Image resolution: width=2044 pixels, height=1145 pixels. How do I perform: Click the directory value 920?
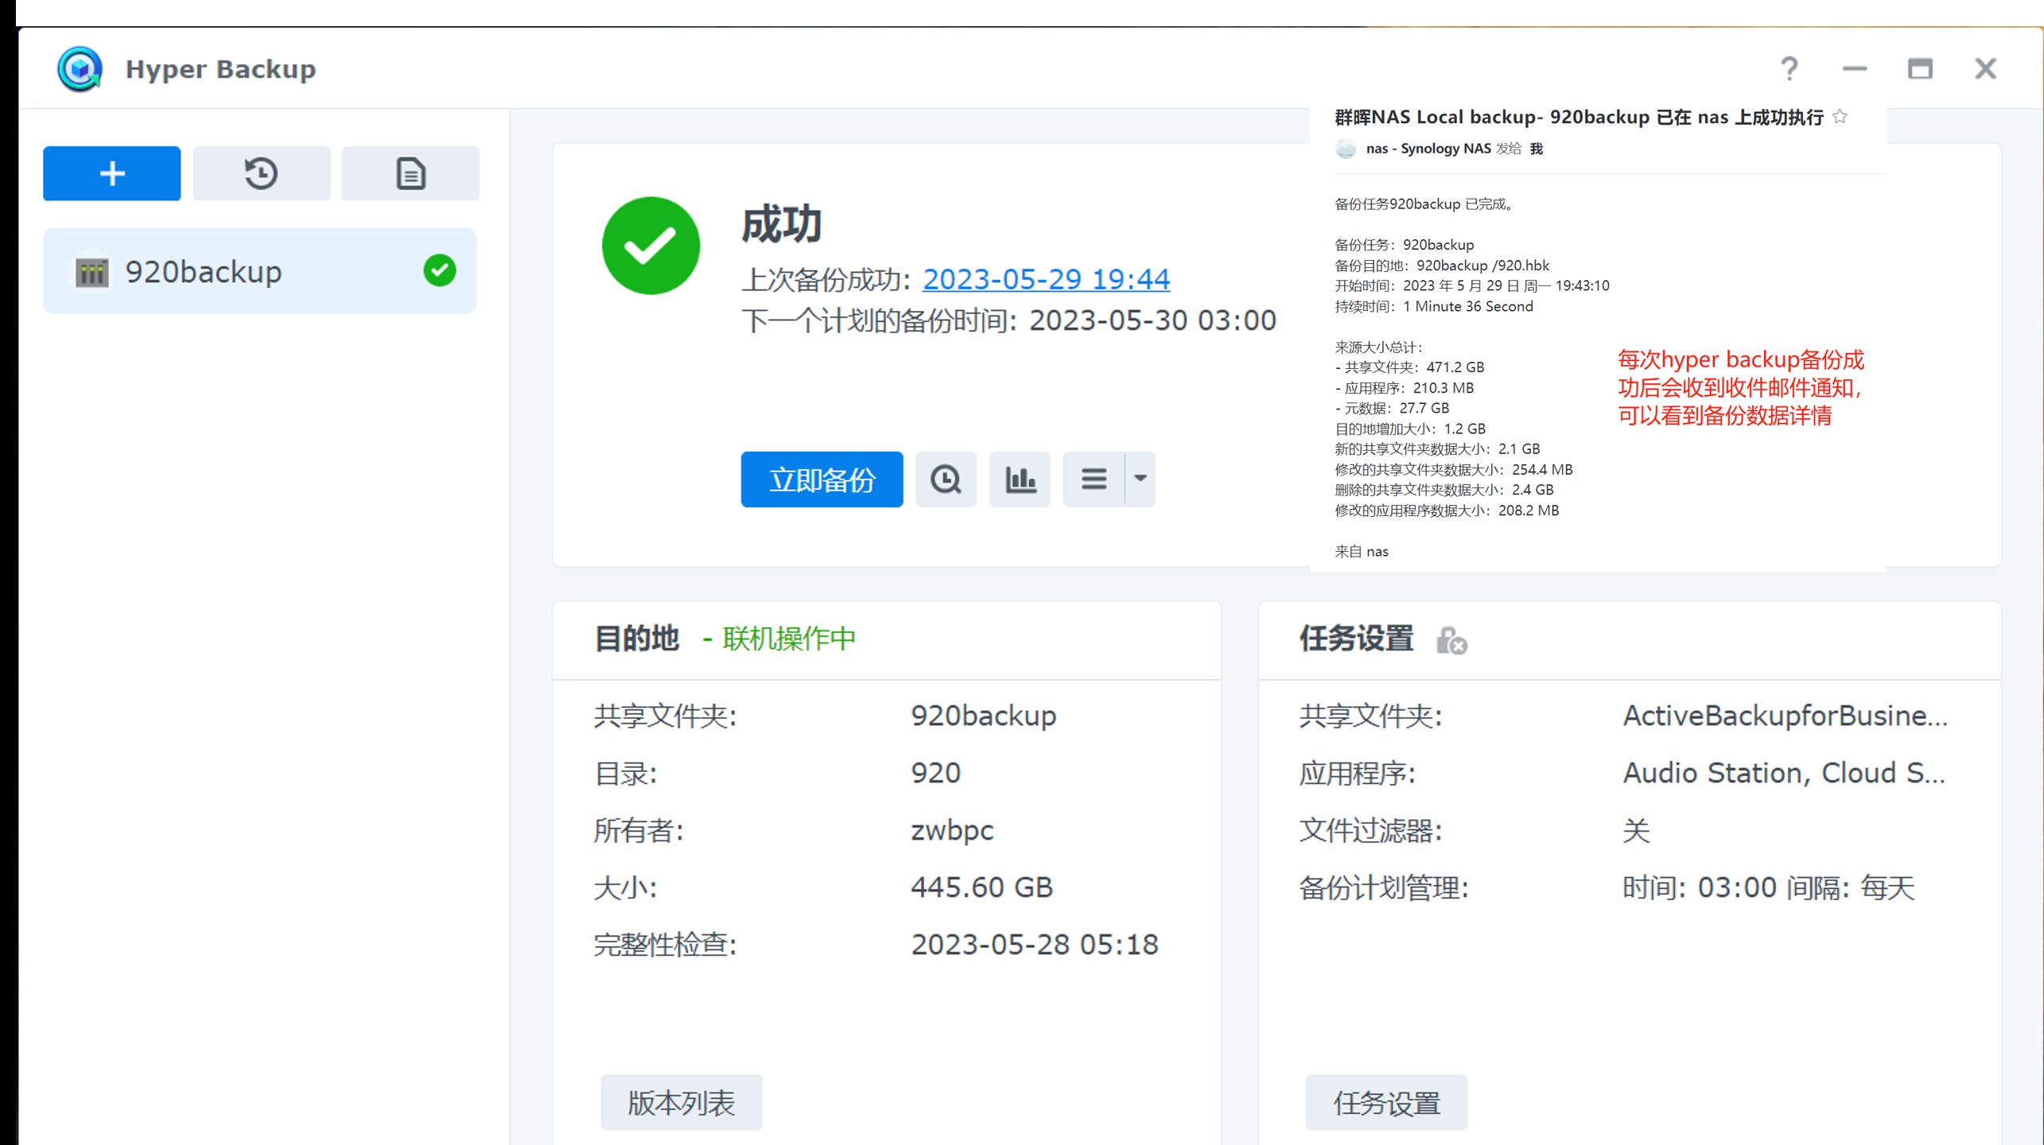click(x=935, y=773)
